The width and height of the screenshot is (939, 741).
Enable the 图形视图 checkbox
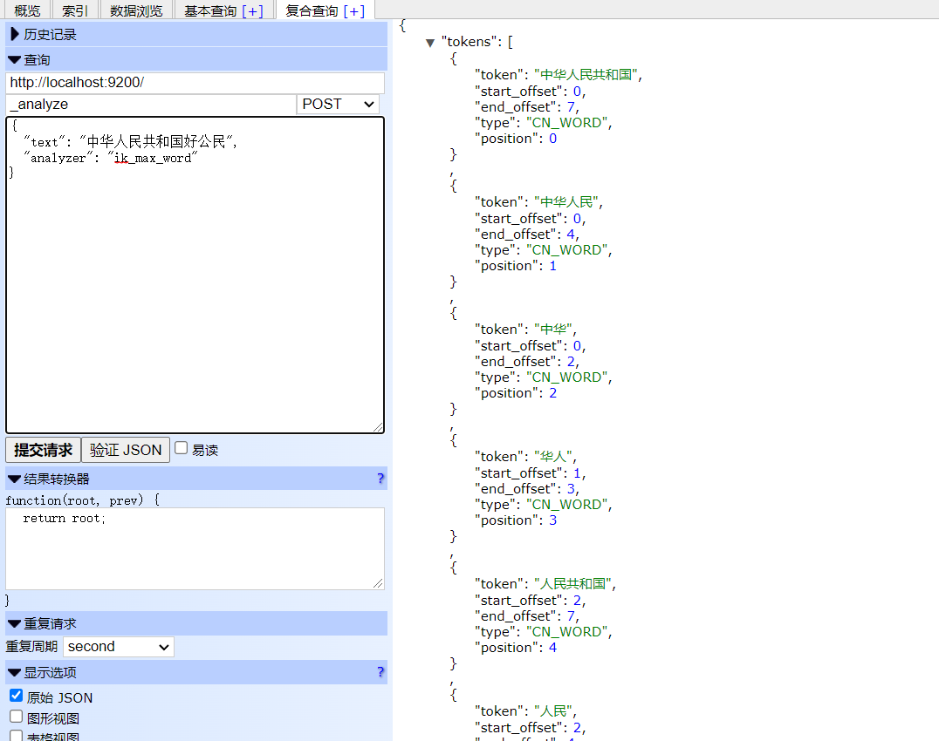point(17,717)
